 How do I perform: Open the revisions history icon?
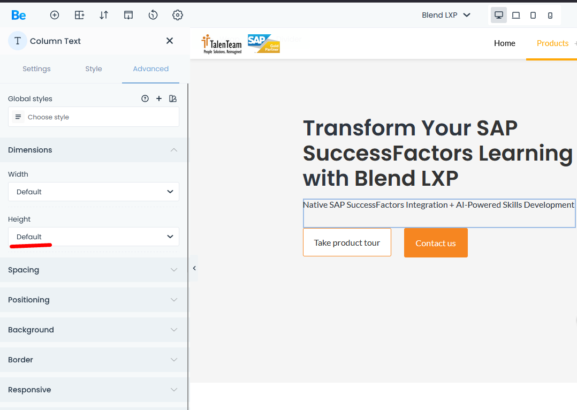(x=153, y=15)
